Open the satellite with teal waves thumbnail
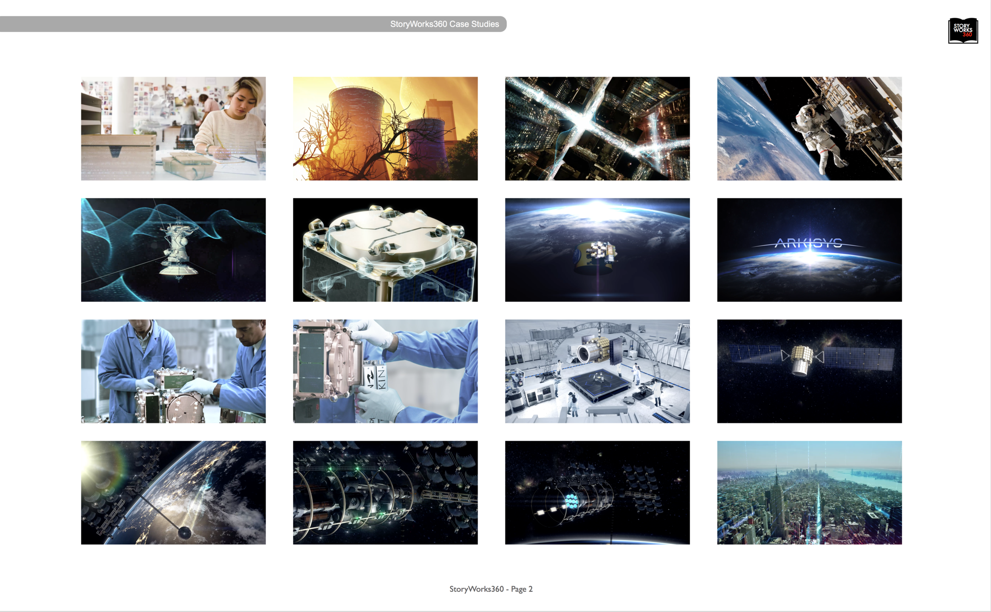 coord(173,250)
